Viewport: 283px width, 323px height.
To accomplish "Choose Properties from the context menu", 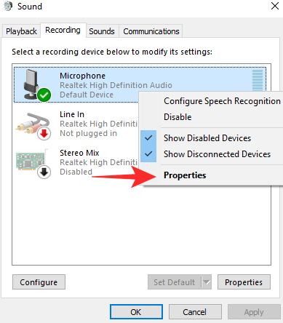I will coord(185,175).
